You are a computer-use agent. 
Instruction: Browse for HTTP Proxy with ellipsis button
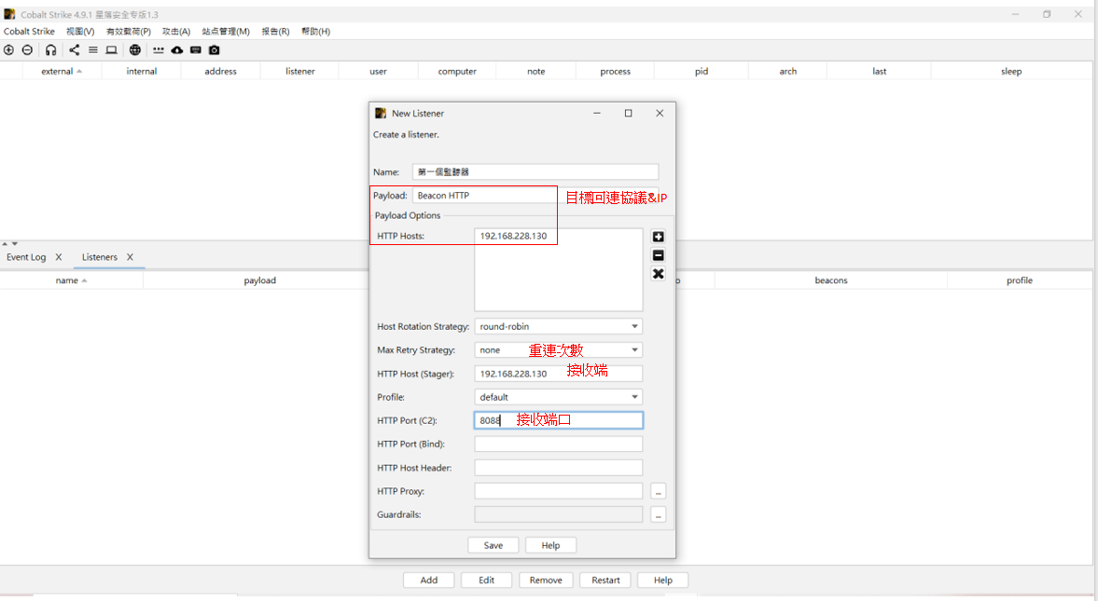pyautogui.click(x=659, y=491)
